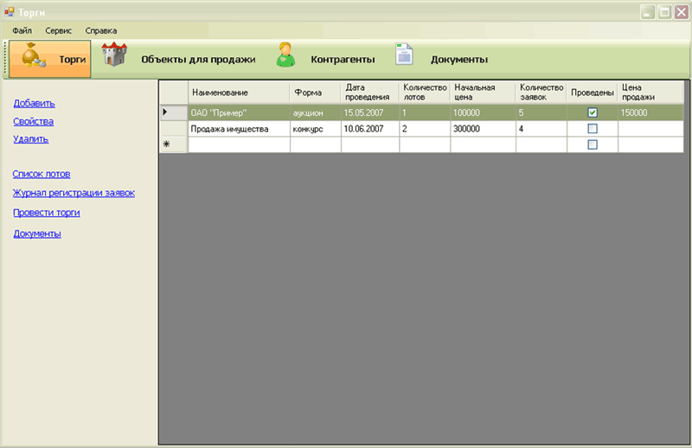Sort by Наименование column header

(x=239, y=93)
